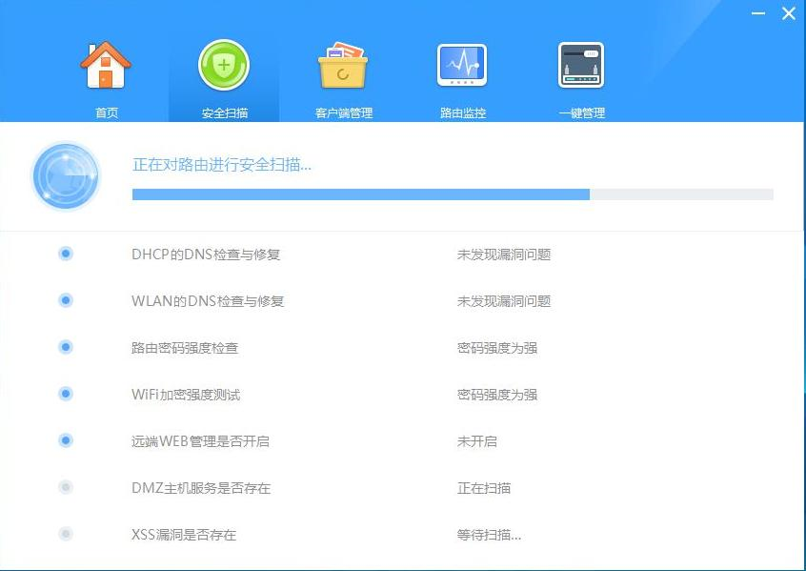Click the grey bullet next to XSS漏洞是否存在
The image size is (806, 571).
click(x=66, y=534)
